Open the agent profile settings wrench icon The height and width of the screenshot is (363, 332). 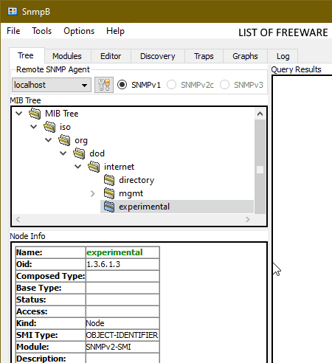[104, 85]
